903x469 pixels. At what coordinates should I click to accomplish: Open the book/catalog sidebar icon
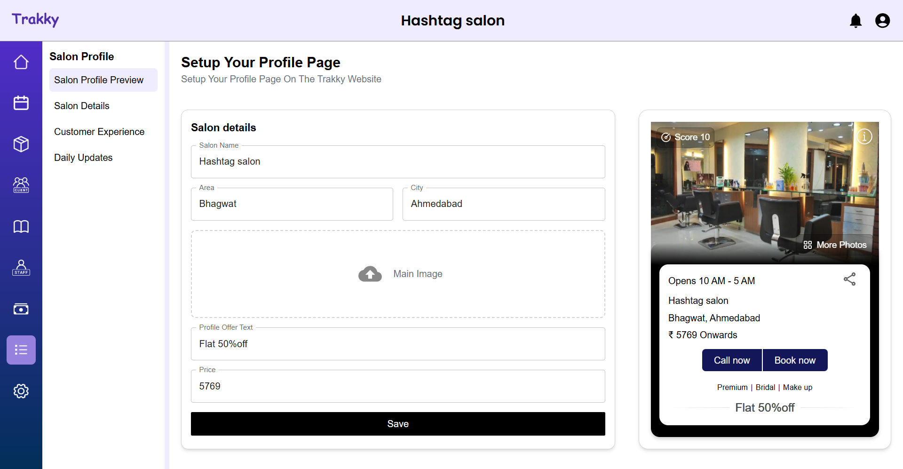pyautogui.click(x=21, y=226)
